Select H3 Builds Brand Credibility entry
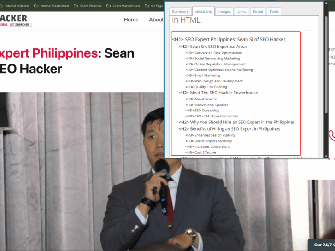Viewport: 335px width, 251px height. [209, 141]
